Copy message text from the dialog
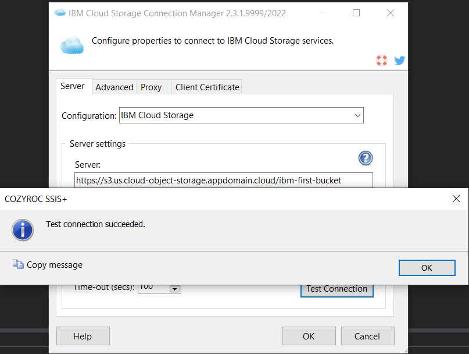This screenshot has width=469, height=354. pos(48,265)
